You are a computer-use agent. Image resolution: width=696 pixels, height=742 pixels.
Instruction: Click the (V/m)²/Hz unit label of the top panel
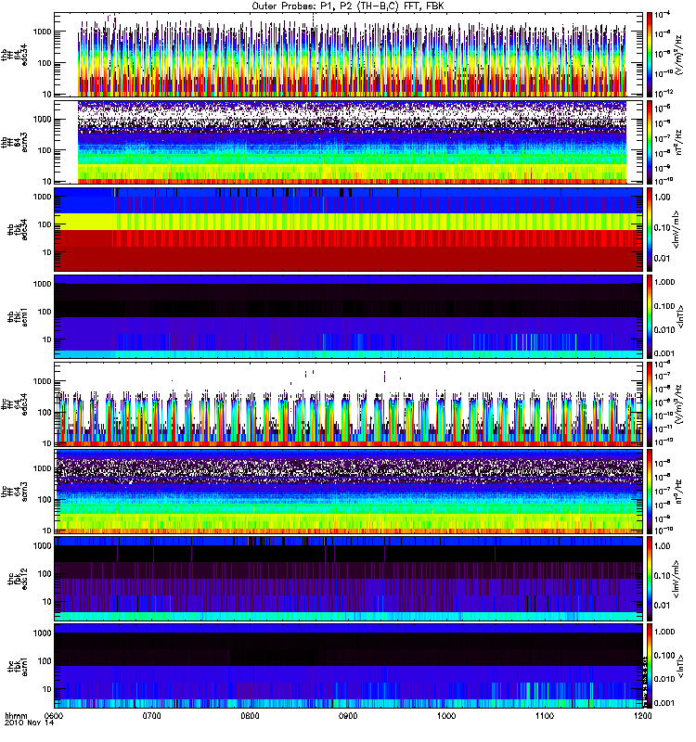(678, 55)
